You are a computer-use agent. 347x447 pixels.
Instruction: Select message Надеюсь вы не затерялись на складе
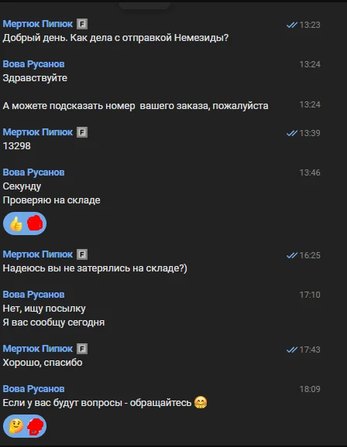[94, 268]
